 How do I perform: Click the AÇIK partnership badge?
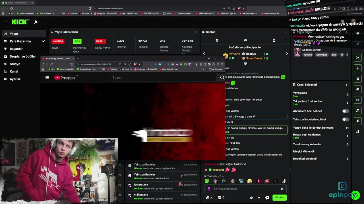(77, 41)
